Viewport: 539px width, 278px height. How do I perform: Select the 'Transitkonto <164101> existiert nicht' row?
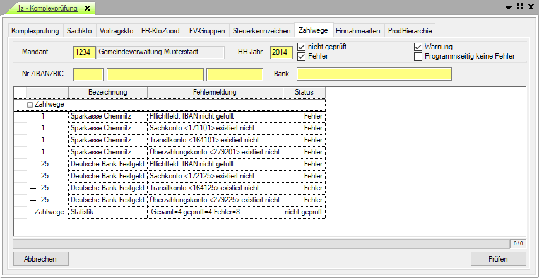click(x=215, y=140)
